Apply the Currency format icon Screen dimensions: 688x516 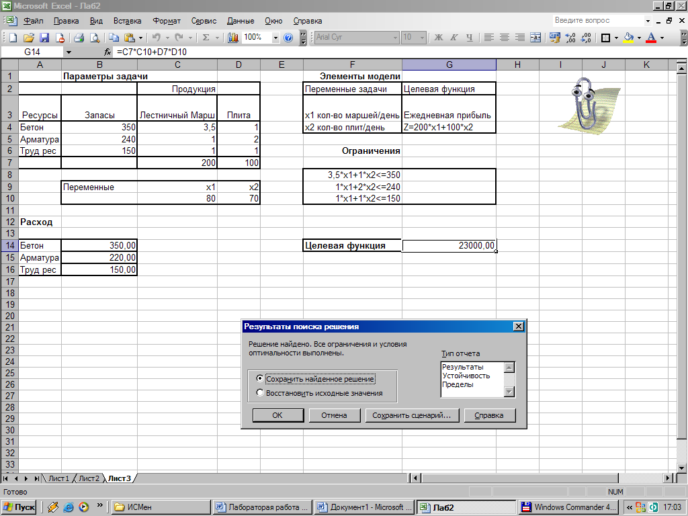point(554,38)
